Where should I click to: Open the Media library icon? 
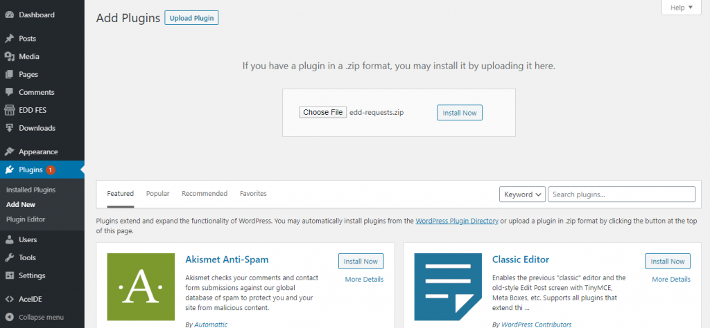[x=10, y=57]
